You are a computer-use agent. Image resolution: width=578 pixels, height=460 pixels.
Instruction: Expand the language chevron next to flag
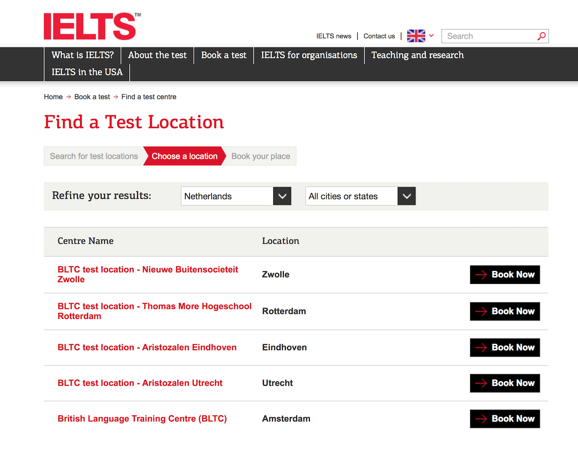coord(431,35)
